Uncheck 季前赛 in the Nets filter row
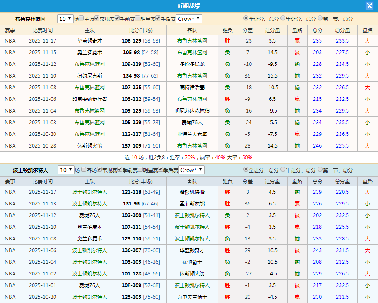 [117, 18]
